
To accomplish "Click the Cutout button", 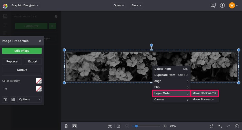I will tap(22, 70).
